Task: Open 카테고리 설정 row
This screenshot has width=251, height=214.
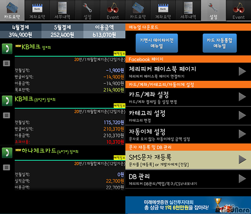Action: 188,116
